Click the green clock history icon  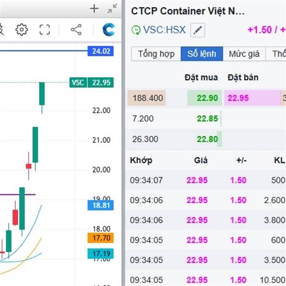pyautogui.click(x=136, y=30)
